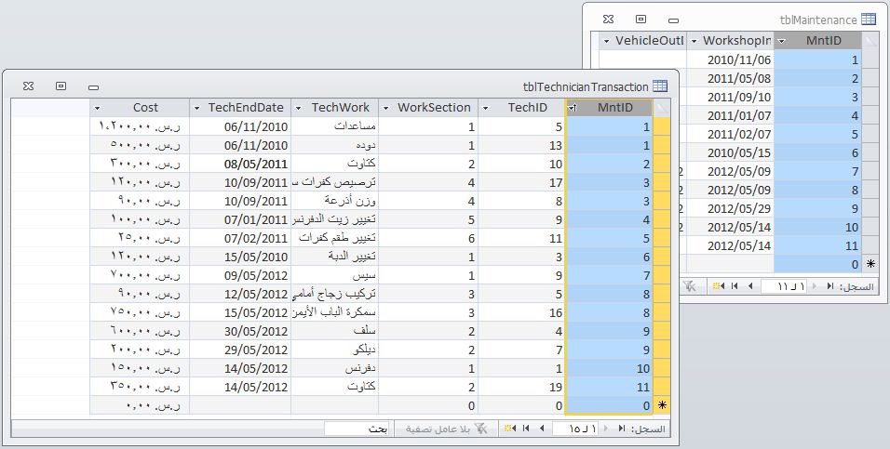Go to last record in tblTechnicianTransaction
890x449 pixels.
coord(526,429)
